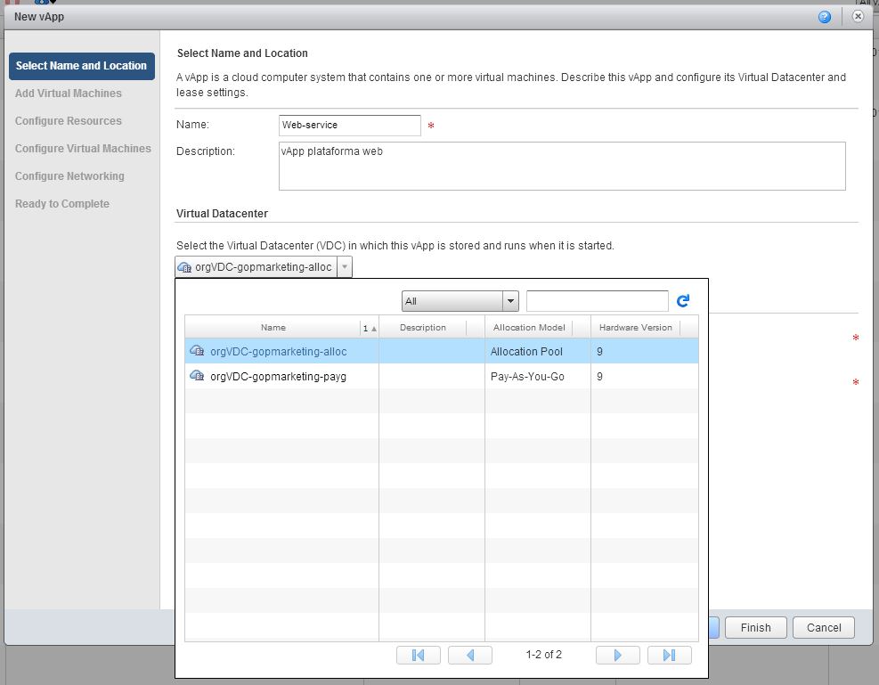879x685 pixels.
Task: Click the VDC list search box
Action: click(x=597, y=301)
